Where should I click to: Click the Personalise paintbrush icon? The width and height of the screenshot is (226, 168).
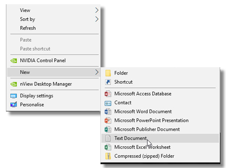[14, 105]
